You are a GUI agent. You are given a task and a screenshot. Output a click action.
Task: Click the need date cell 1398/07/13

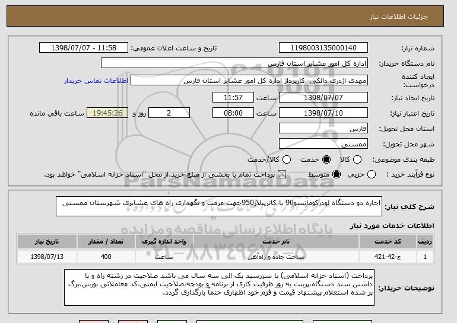click(47, 257)
